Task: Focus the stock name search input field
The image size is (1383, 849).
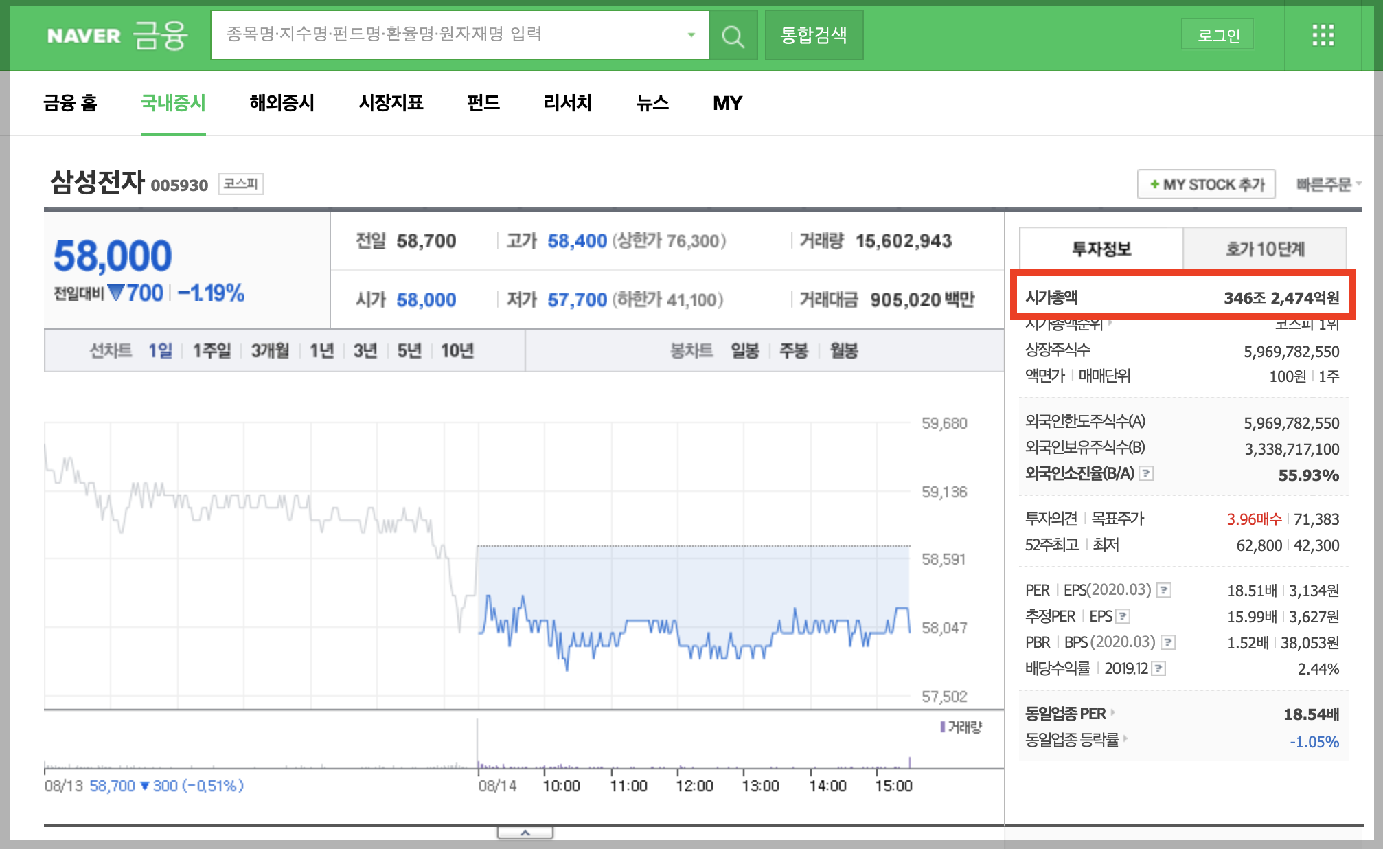Action: [x=453, y=35]
